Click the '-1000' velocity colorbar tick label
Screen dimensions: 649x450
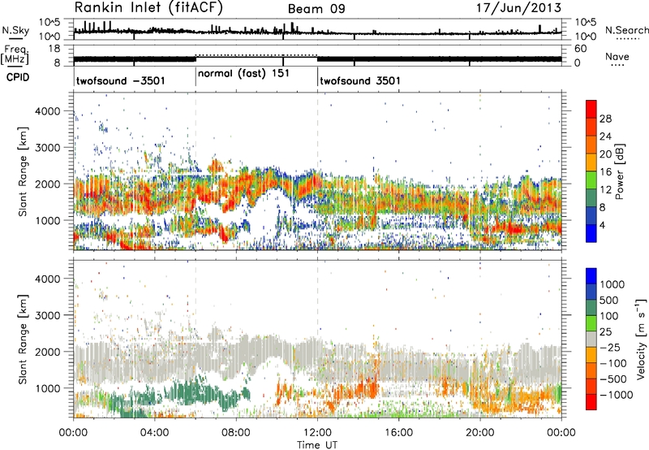[x=616, y=395]
